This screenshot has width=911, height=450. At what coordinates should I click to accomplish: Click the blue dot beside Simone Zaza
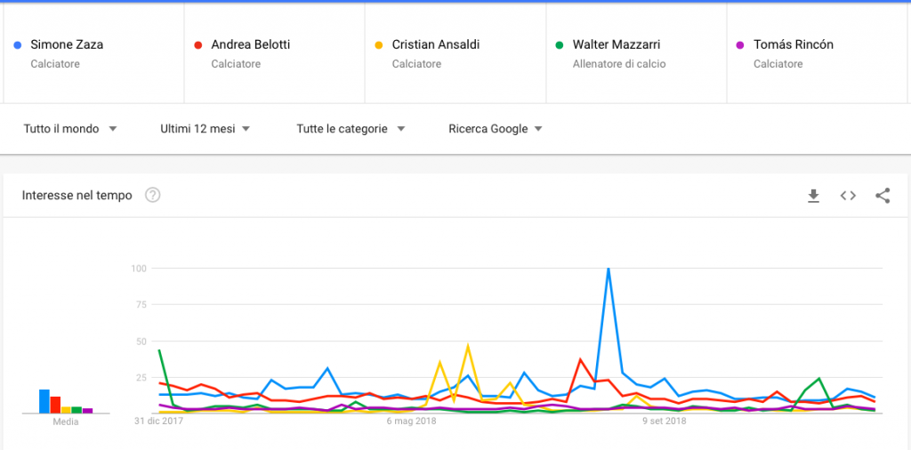pyautogui.click(x=18, y=44)
